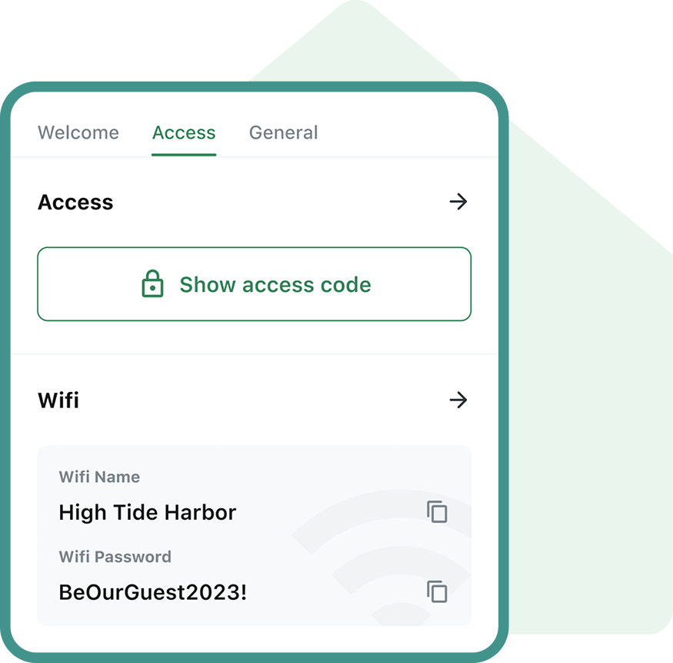Click the Wifi Name field label
Screen dimensions: 673x663
[99, 477]
